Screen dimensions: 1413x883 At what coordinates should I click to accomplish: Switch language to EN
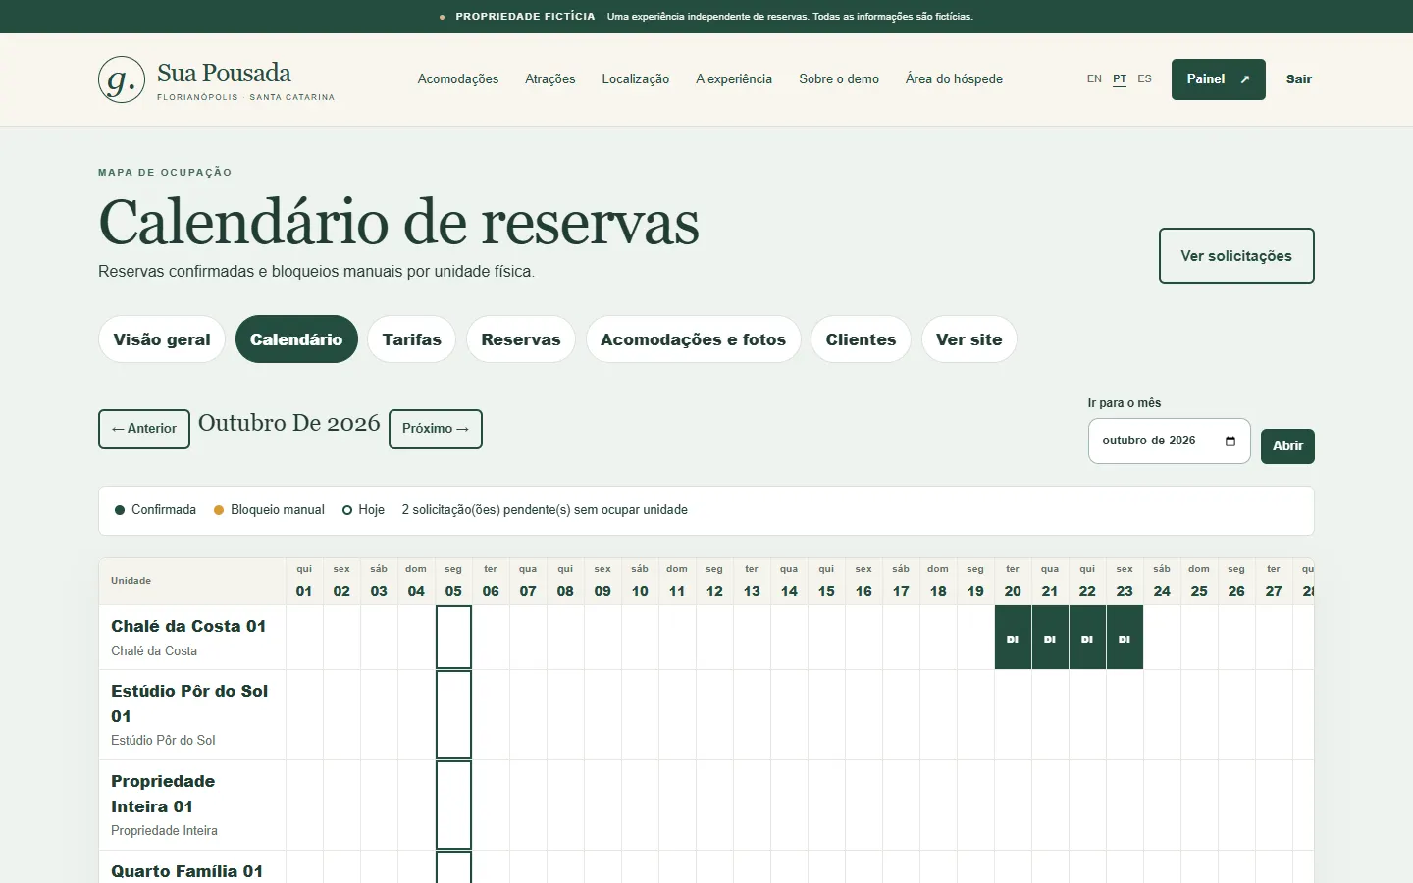click(x=1094, y=79)
